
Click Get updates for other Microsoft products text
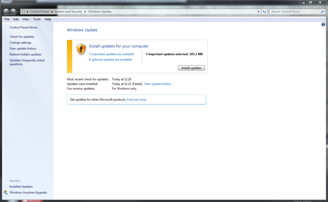pos(98,100)
